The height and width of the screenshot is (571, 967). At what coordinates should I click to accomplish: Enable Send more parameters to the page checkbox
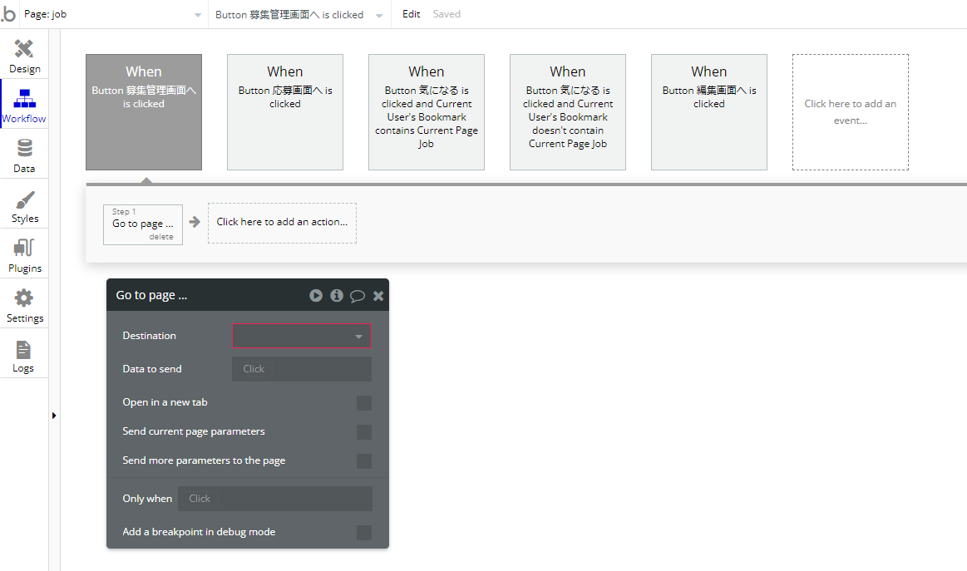click(364, 460)
